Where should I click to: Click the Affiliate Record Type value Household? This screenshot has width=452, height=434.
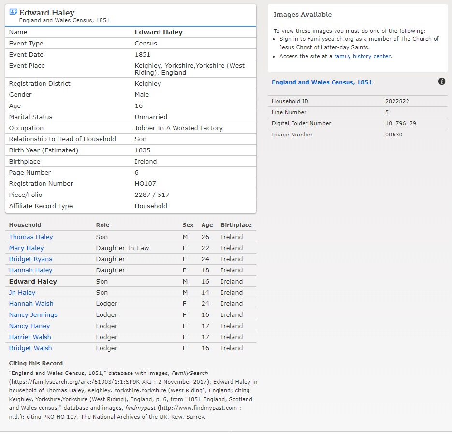[x=151, y=206]
